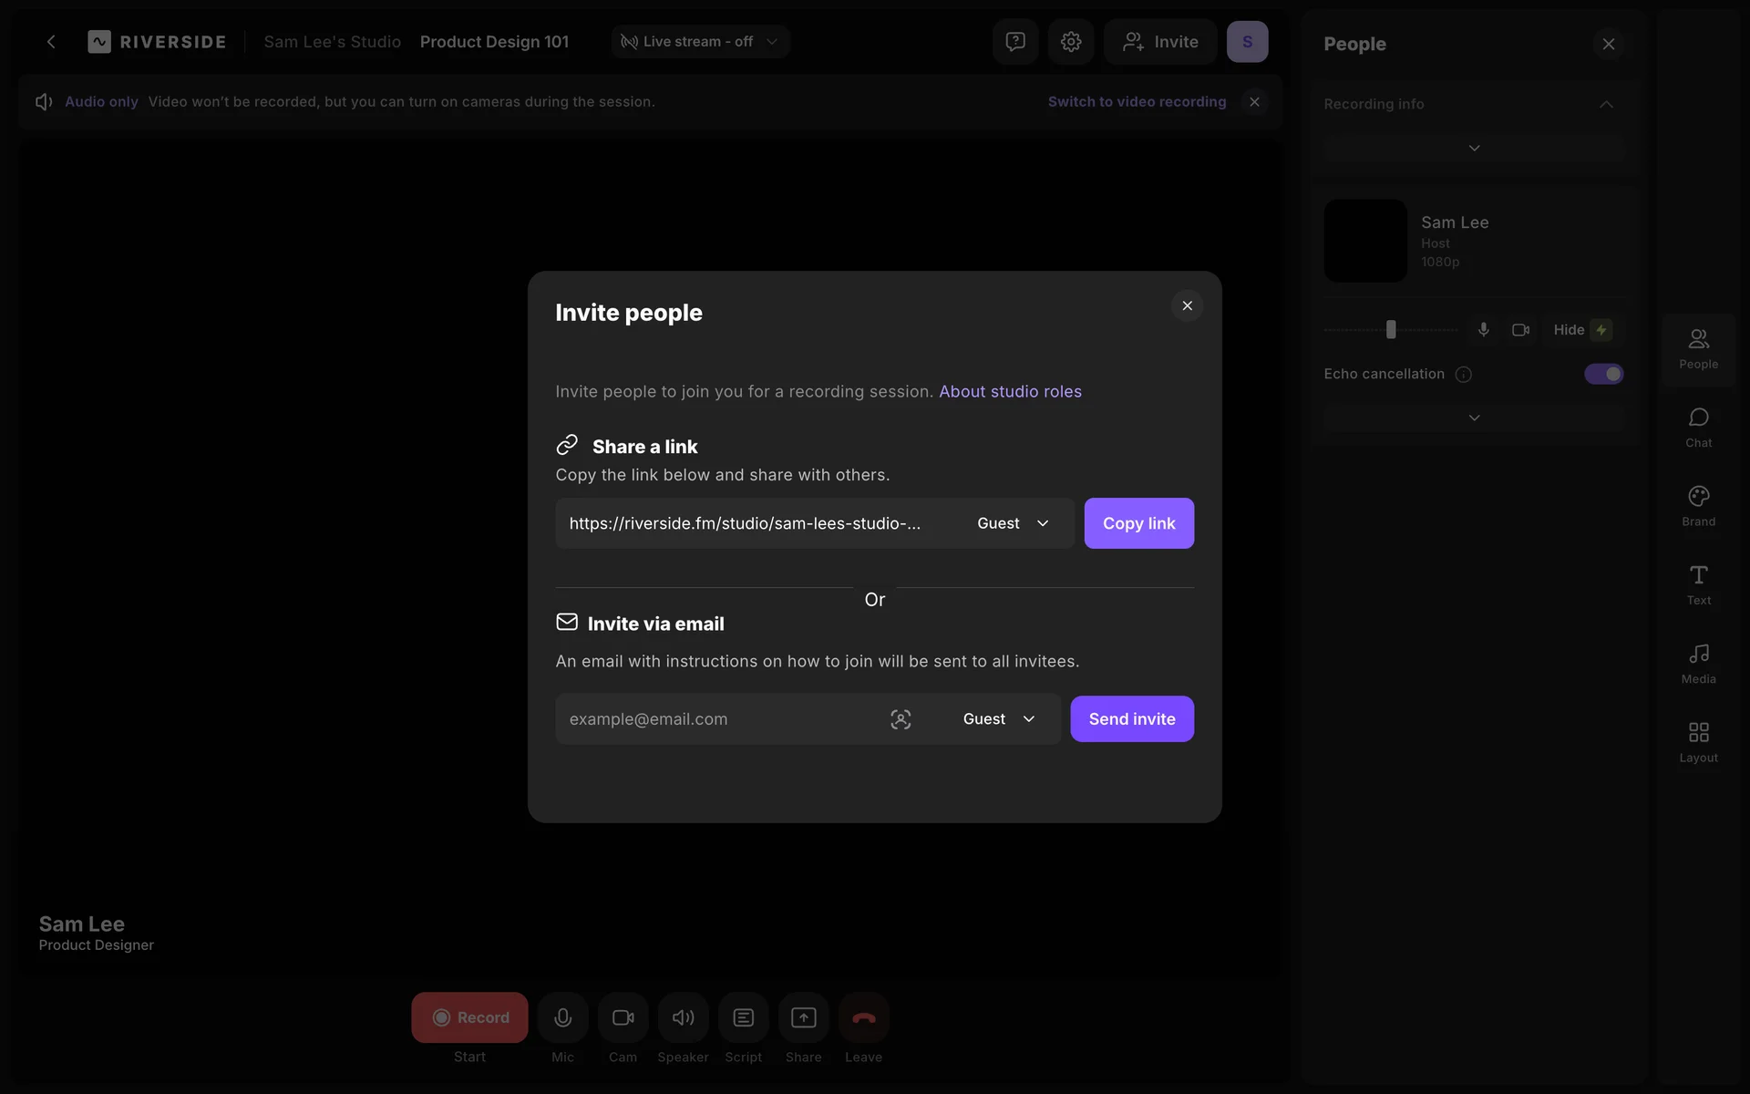Screen dimensions: 1750x1094
Task: Toggle the Cam button in toolbar
Action: click(x=623, y=1017)
